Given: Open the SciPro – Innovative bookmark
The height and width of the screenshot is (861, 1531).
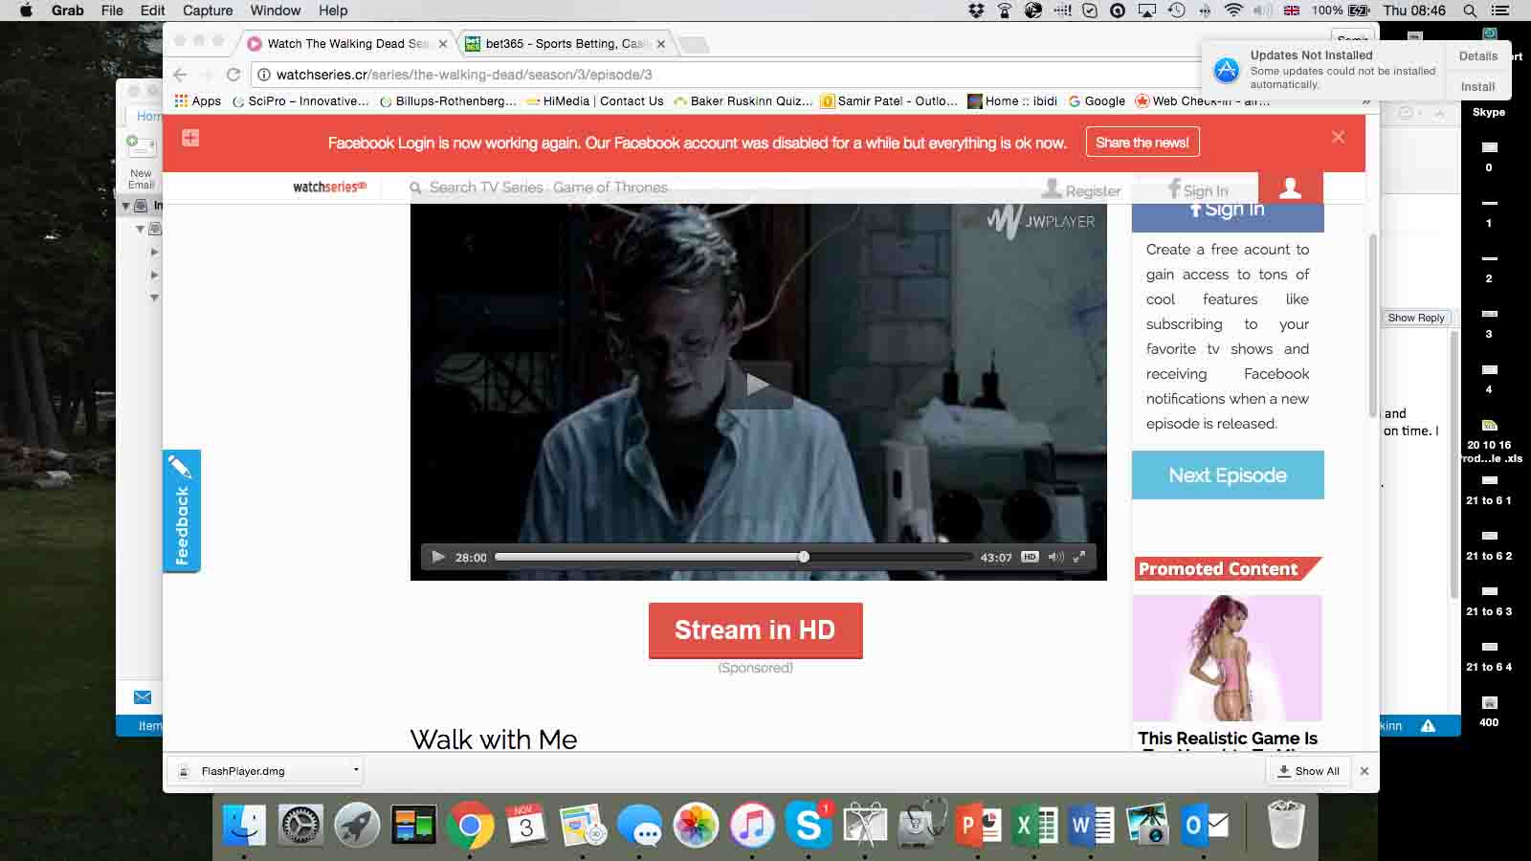Looking at the screenshot, I should pyautogui.click(x=300, y=100).
